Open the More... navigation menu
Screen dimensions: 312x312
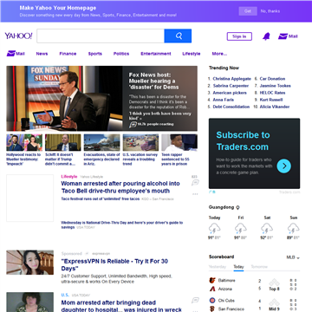tap(219, 54)
